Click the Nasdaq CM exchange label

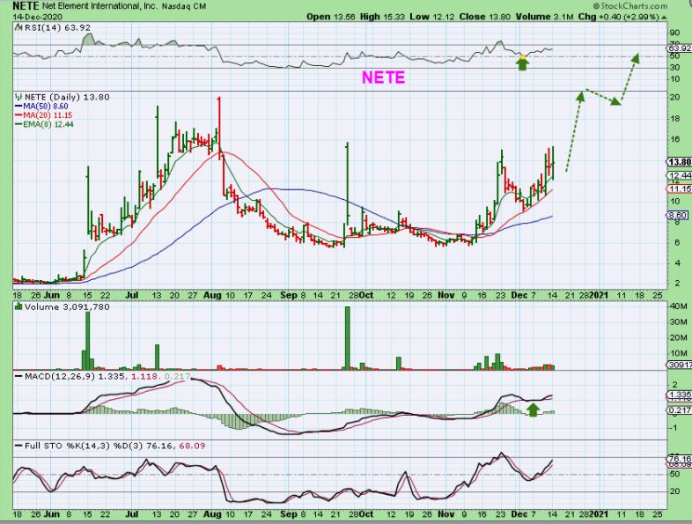tap(184, 7)
